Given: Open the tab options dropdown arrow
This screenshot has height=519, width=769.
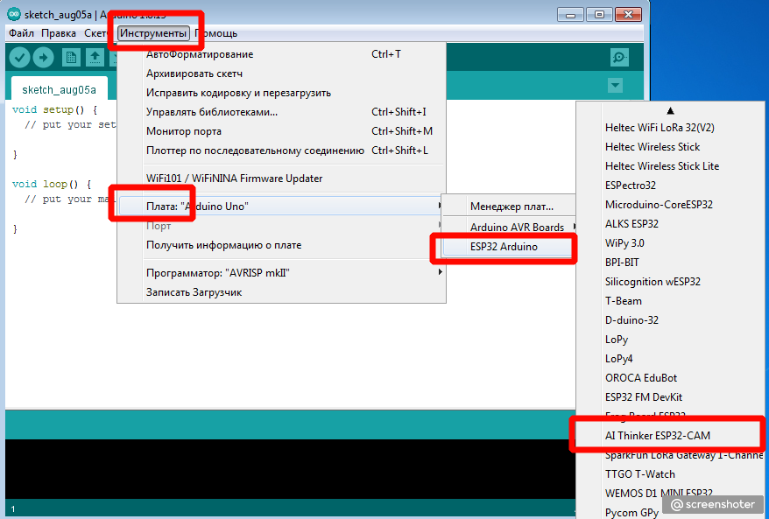Looking at the screenshot, I should [x=615, y=86].
